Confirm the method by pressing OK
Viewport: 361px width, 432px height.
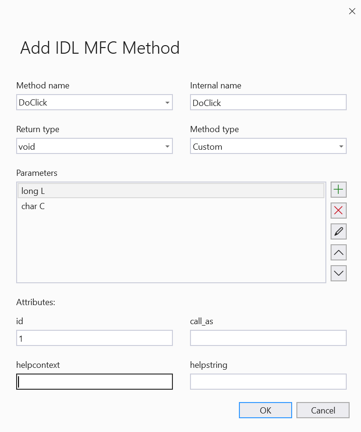tap(265, 410)
